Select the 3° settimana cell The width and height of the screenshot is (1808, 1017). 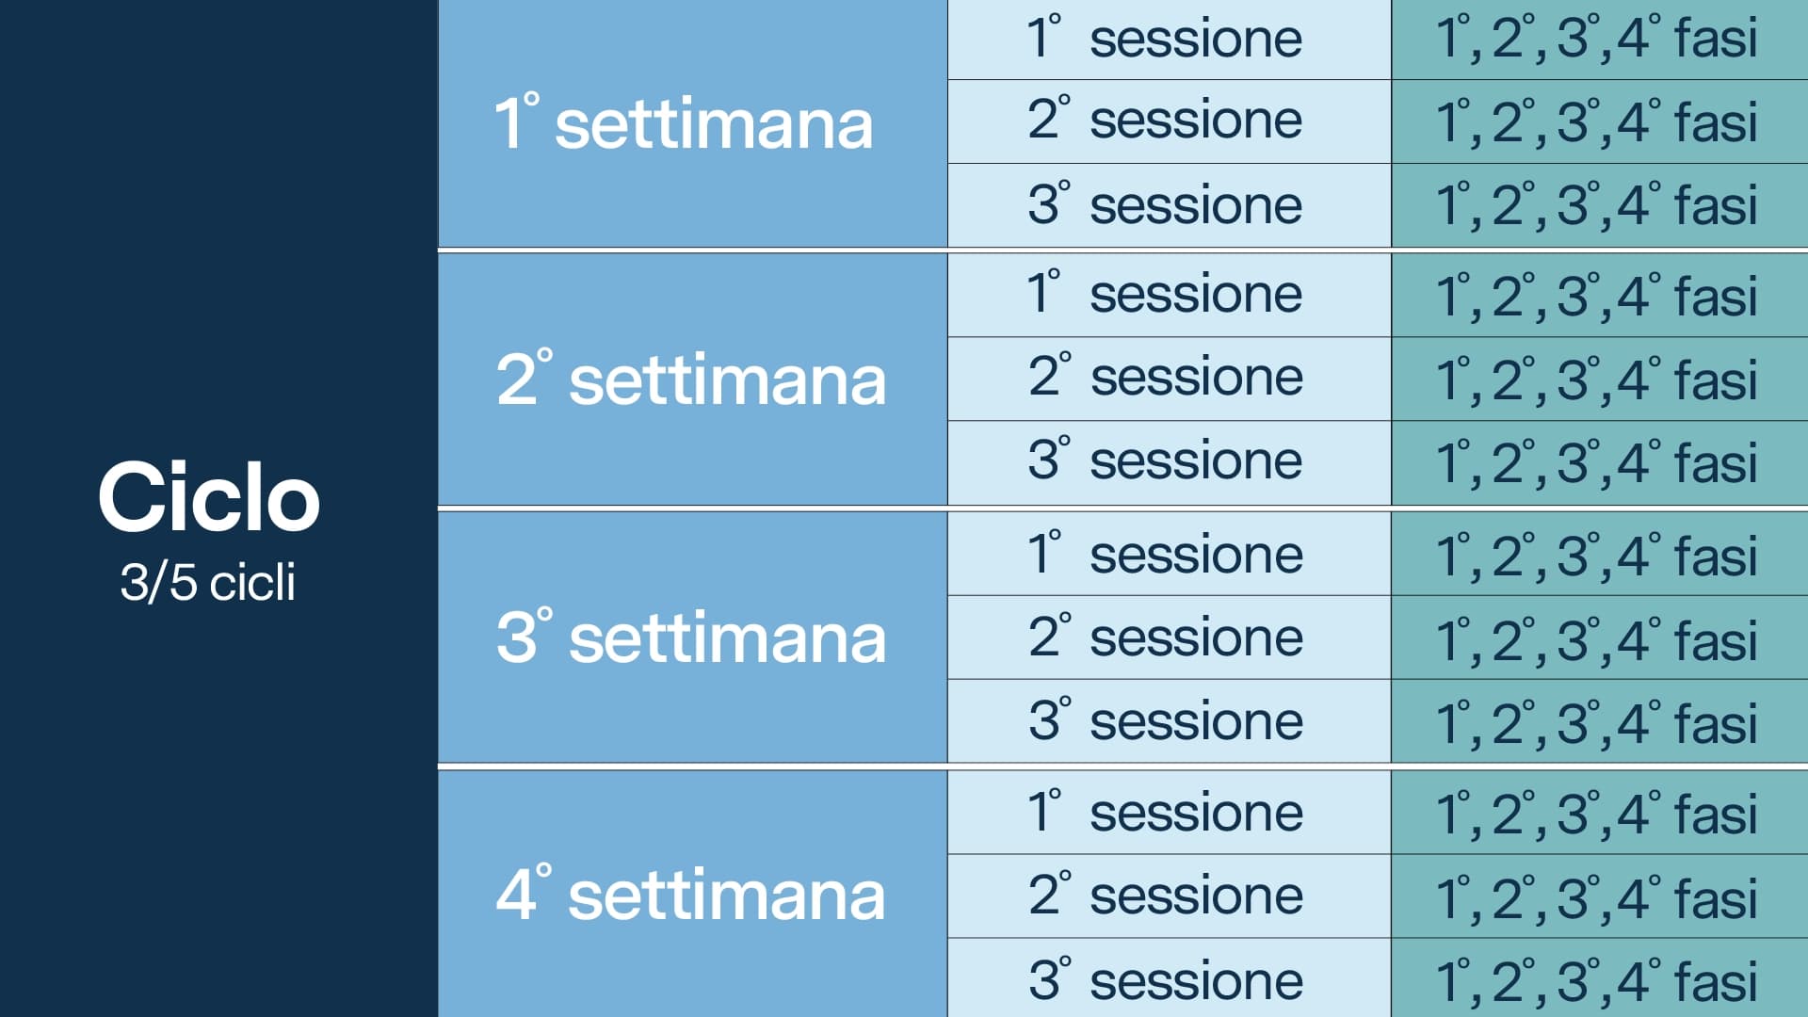coord(692,638)
